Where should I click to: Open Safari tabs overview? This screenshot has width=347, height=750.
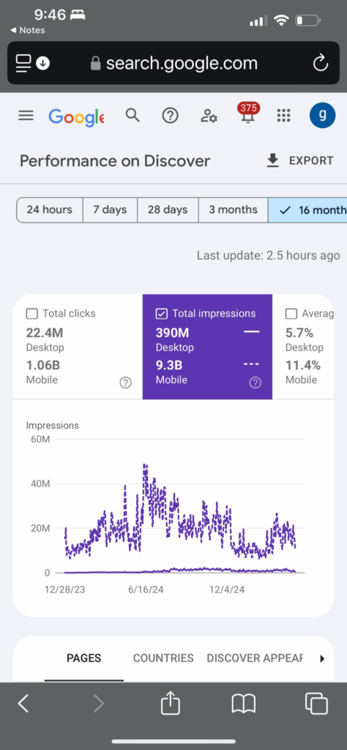tap(316, 704)
